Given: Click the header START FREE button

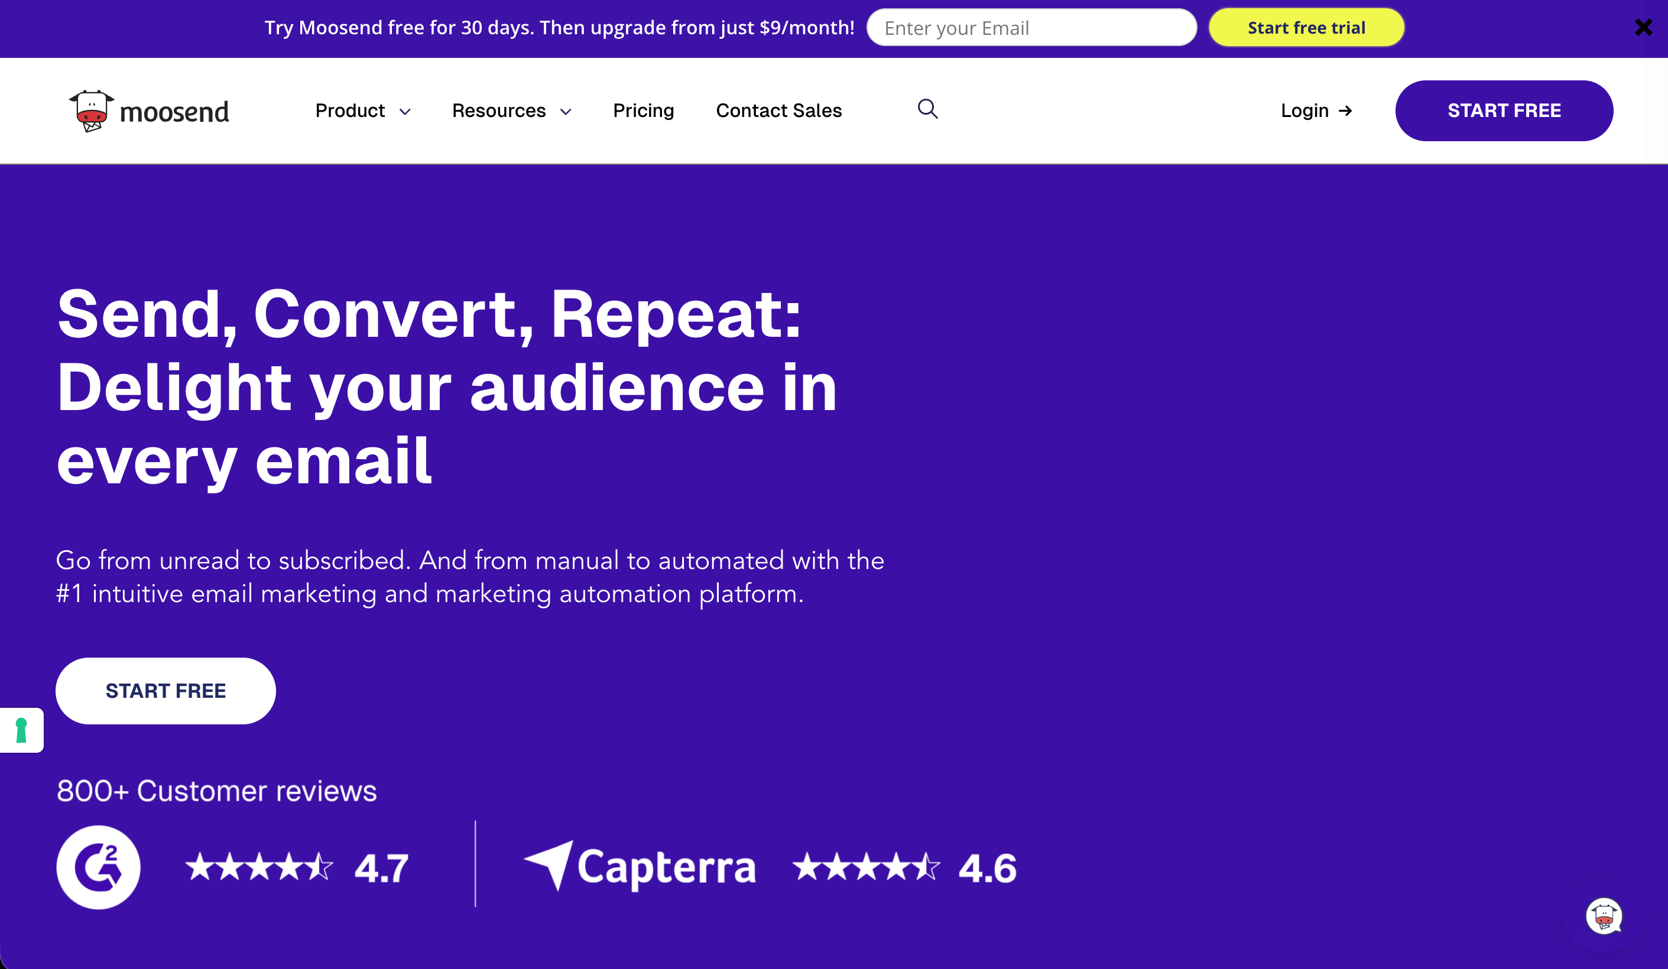Looking at the screenshot, I should (x=1504, y=110).
